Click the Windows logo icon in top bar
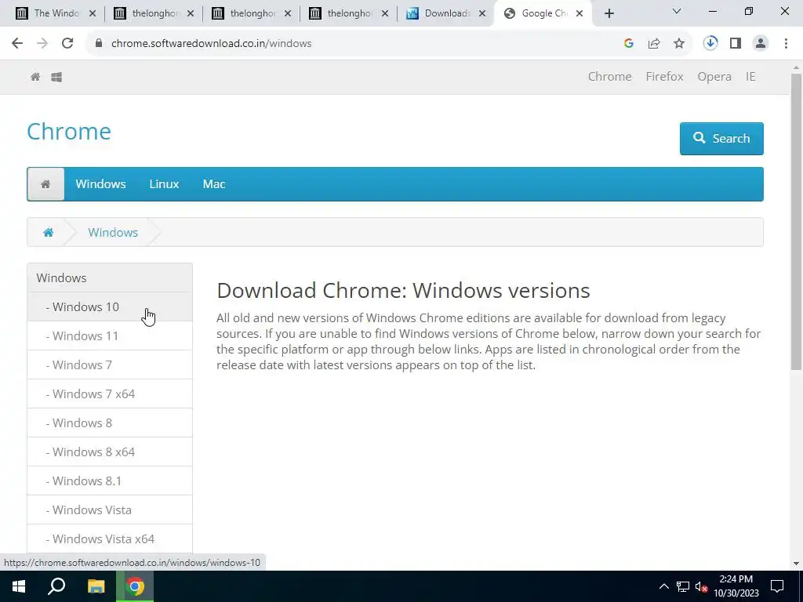This screenshot has width=803, height=602. [56, 77]
